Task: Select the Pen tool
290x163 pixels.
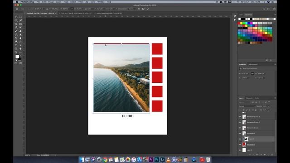Action: click(x=20, y=42)
